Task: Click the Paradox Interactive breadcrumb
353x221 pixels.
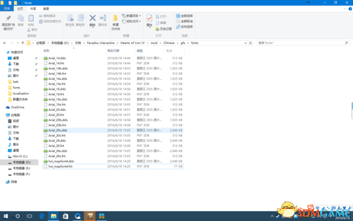Action: pyautogui.click(x=100, y=43)
